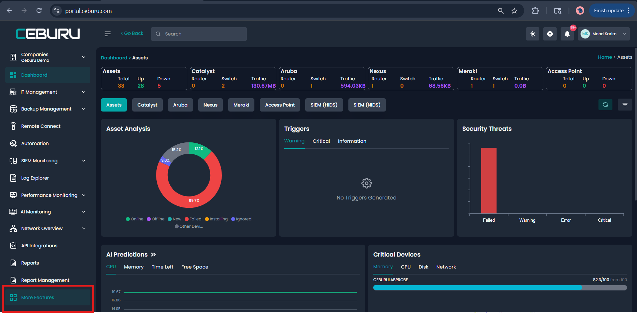637x313 pixels.
Task: Click the API Integrations icon
Action: pos(13,246)
